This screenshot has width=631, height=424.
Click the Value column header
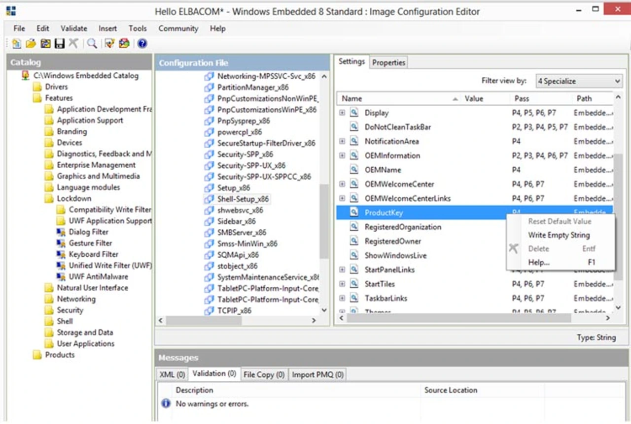click(486, 98)
